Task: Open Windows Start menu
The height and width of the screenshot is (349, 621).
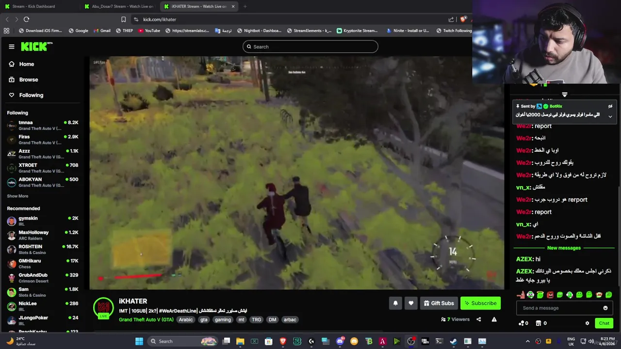Action: [139, 341]
